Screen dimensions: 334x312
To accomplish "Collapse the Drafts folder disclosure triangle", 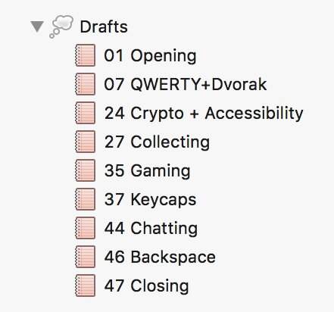I will (x=37, y=27).
